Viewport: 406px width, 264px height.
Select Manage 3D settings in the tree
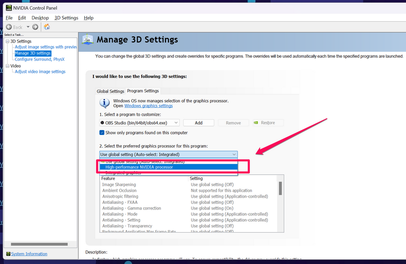click(32, 53)
